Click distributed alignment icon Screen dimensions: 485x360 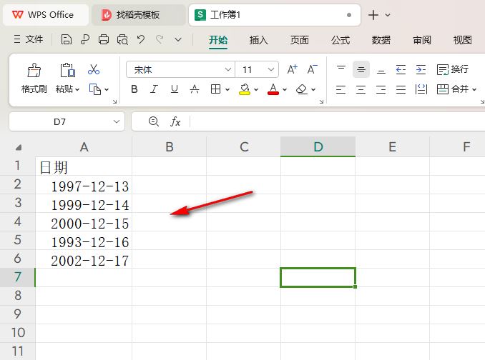tap(421, 89)
